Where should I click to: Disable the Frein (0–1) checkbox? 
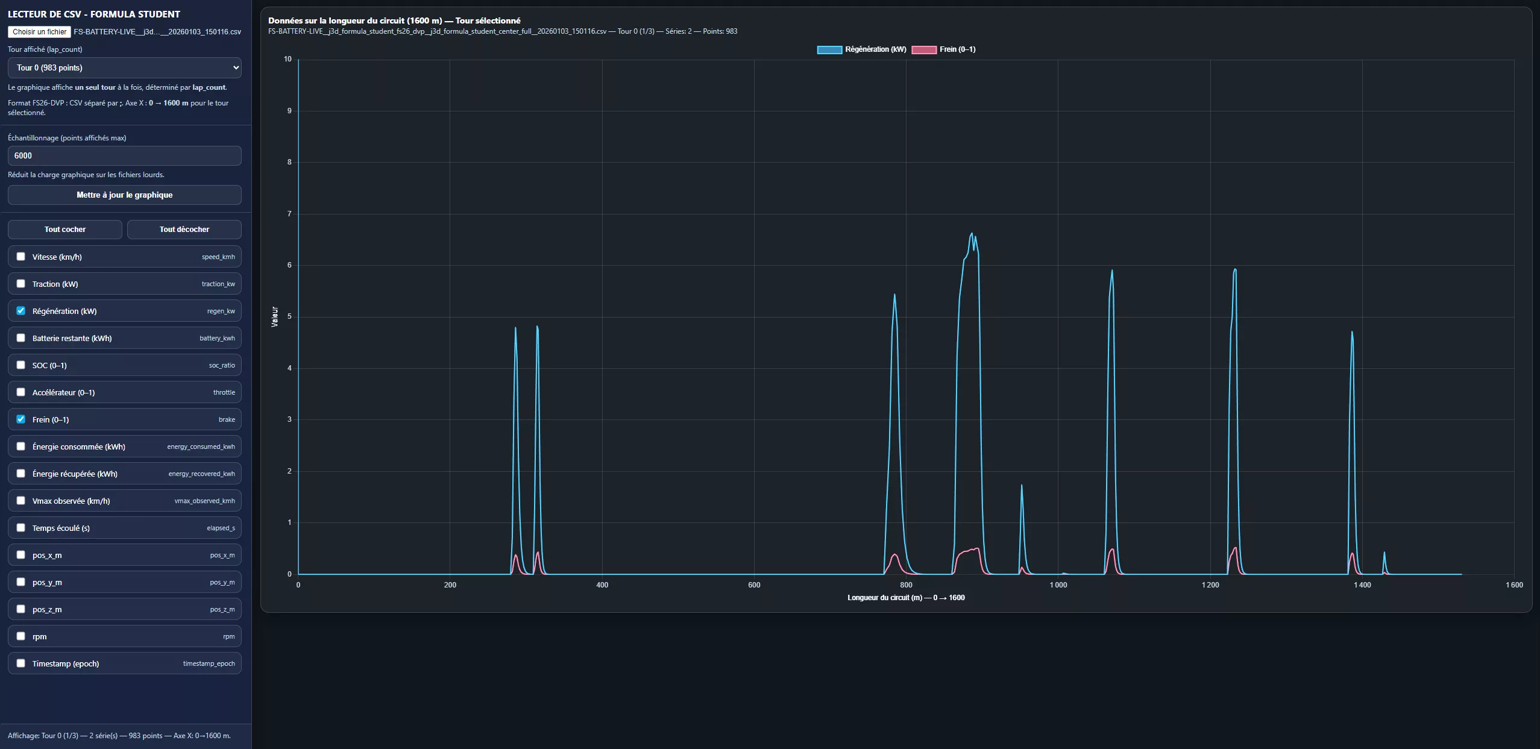21,419
